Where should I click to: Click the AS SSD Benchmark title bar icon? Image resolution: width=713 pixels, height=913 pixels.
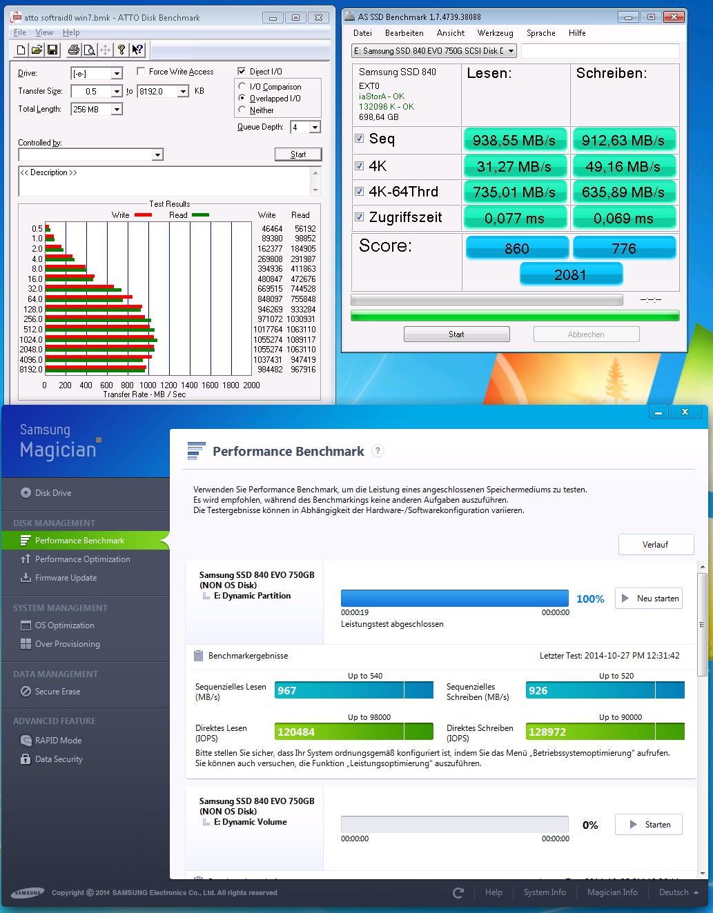pos(350,17)
